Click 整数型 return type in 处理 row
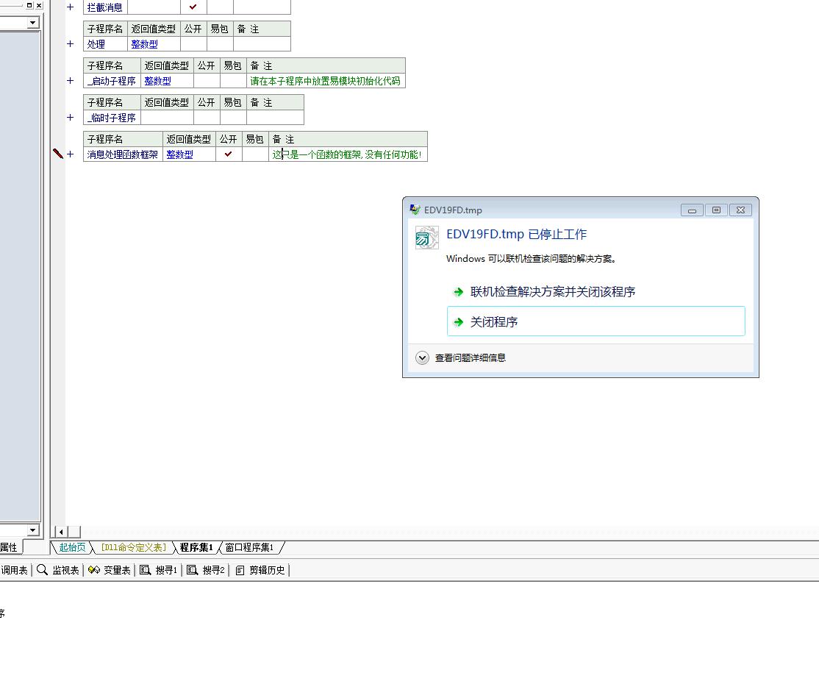The image size is (819, 673). pyautogui.click(x=145, y=44)
